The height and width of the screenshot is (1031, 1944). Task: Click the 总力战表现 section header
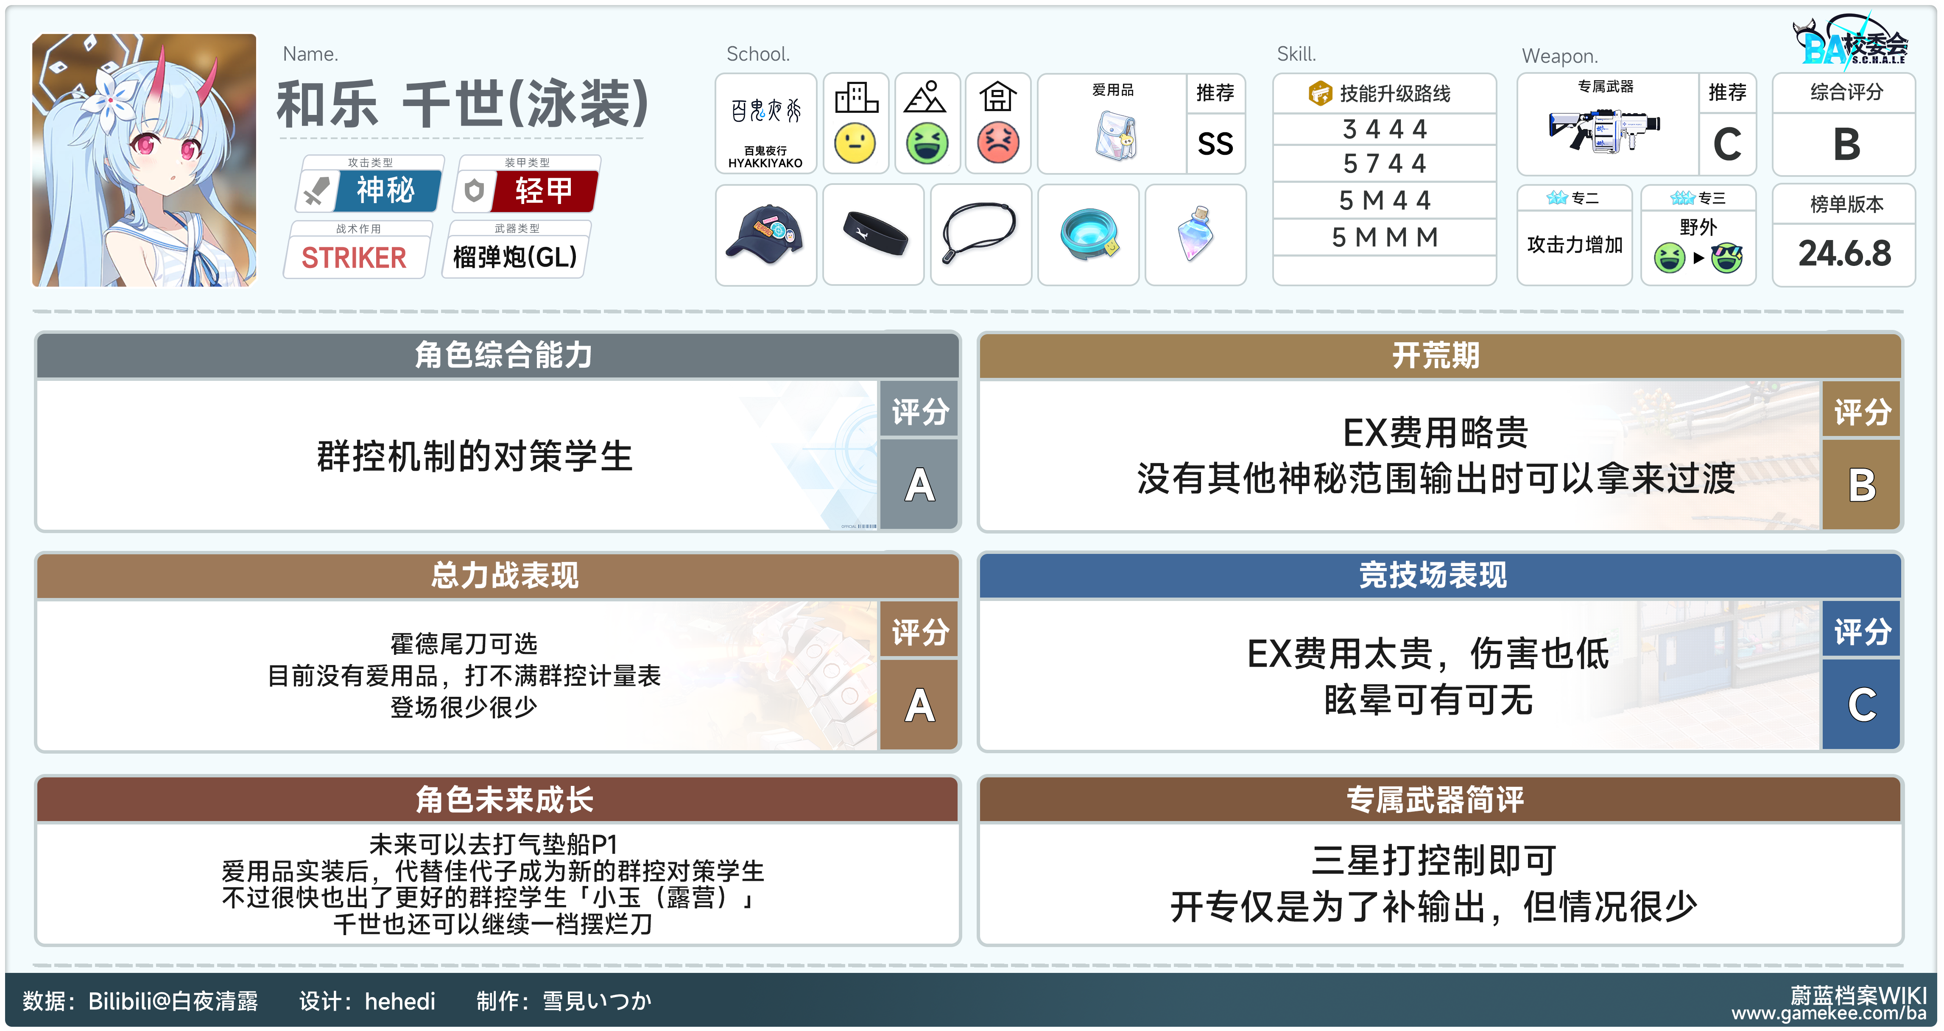[x=498, y=575]
